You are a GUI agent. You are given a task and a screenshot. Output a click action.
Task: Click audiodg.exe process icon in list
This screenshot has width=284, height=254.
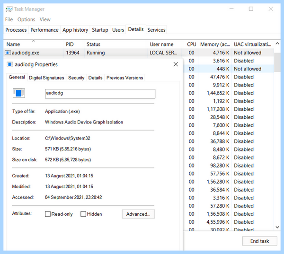(8, 53)
